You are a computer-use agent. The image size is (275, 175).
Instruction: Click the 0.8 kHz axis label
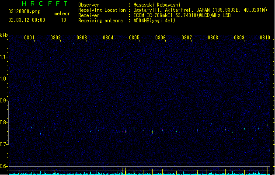pyautogui.click(x=3, y=122)
